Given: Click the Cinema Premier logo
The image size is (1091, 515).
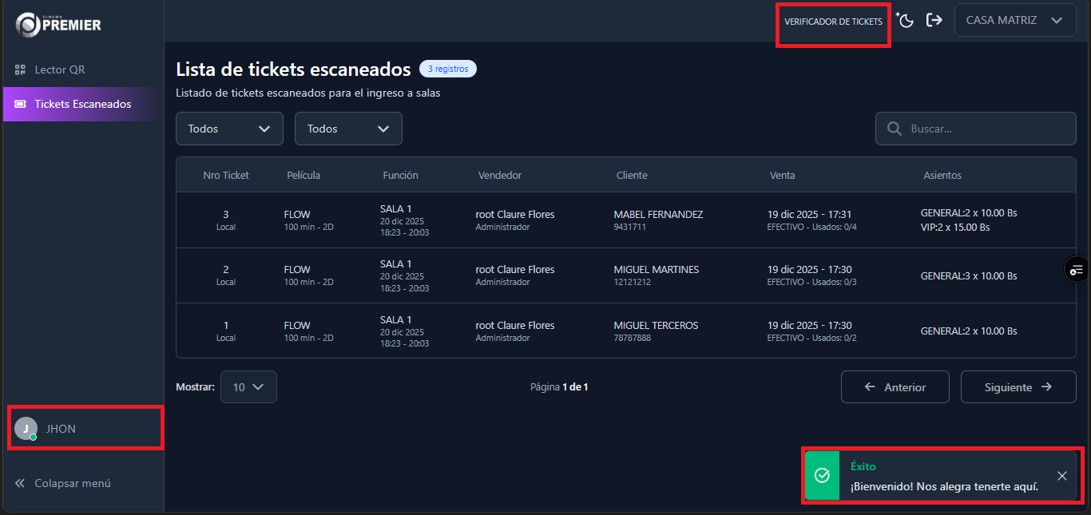Looking at the screenshot, I should [x=56, y=24].
